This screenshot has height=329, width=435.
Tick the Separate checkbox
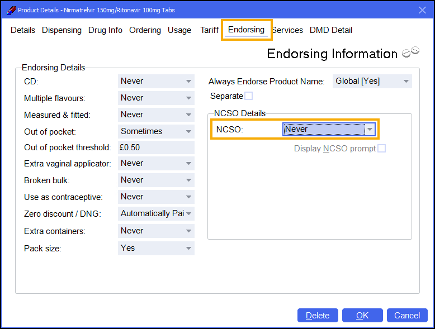(249, 96)
